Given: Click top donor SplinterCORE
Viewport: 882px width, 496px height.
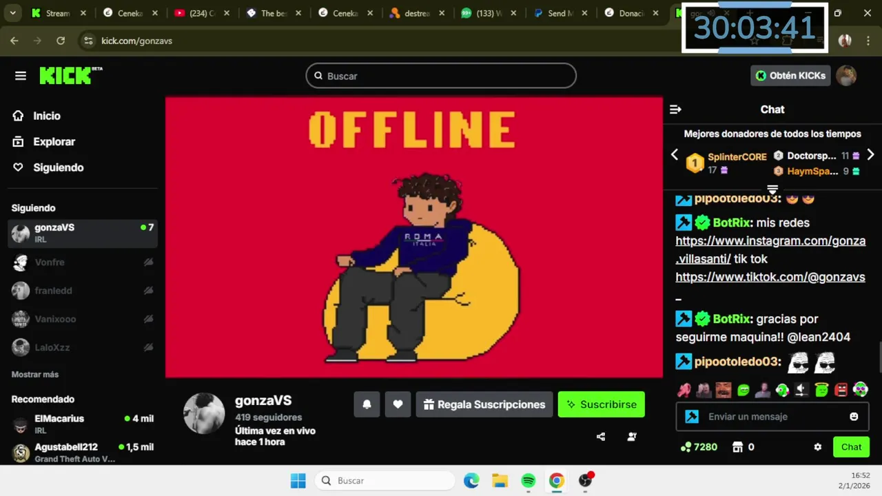Looking at the screenshot, I should pyautogui.click(x=737, y=157).
